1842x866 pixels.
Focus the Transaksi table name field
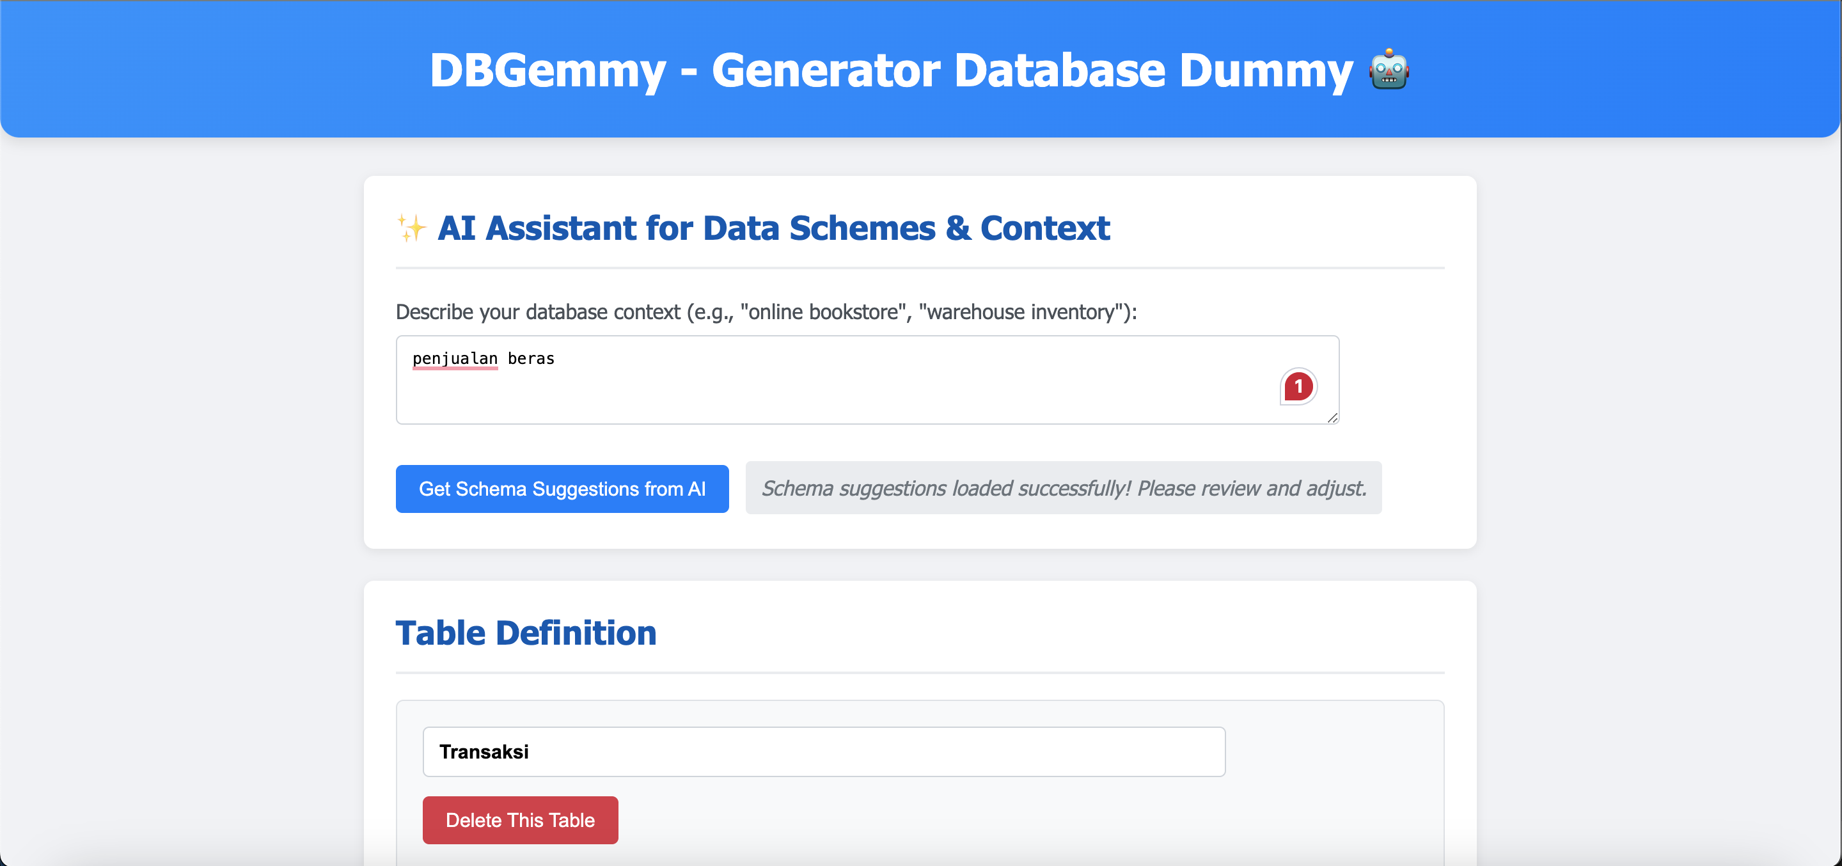pyautogui.click(x=824, y=752)
